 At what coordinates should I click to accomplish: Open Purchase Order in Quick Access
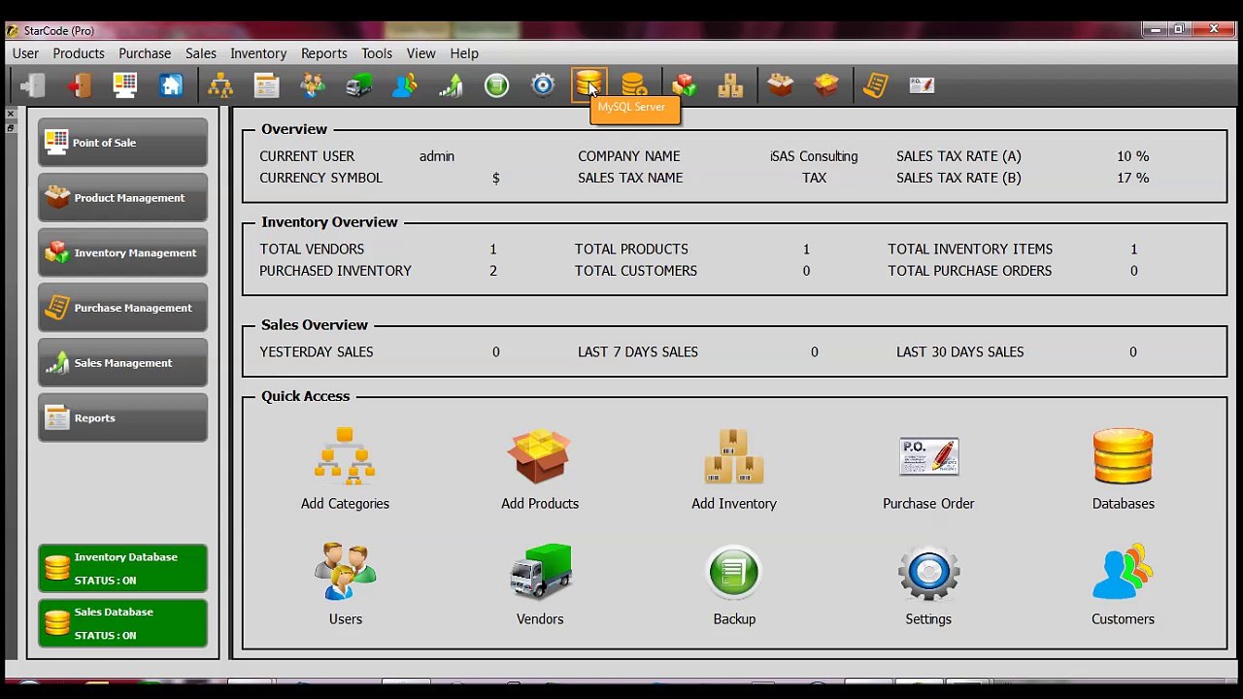point(928,469)
